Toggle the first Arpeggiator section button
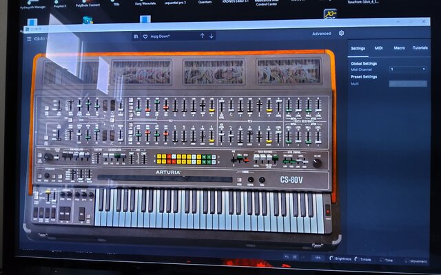This screenshot has width=441, height=275. pyautogui.click(x=40, y=176)
